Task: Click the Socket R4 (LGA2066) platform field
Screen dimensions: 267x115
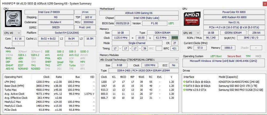Action: 67,33
